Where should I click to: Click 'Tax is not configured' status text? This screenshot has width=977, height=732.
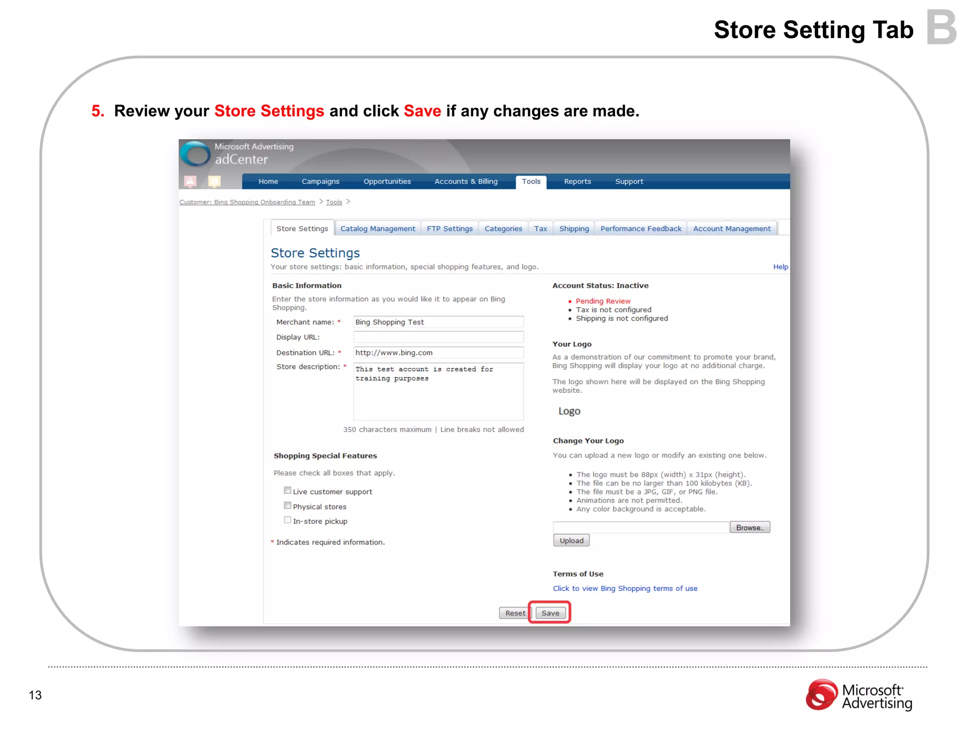tap(613, 310)
